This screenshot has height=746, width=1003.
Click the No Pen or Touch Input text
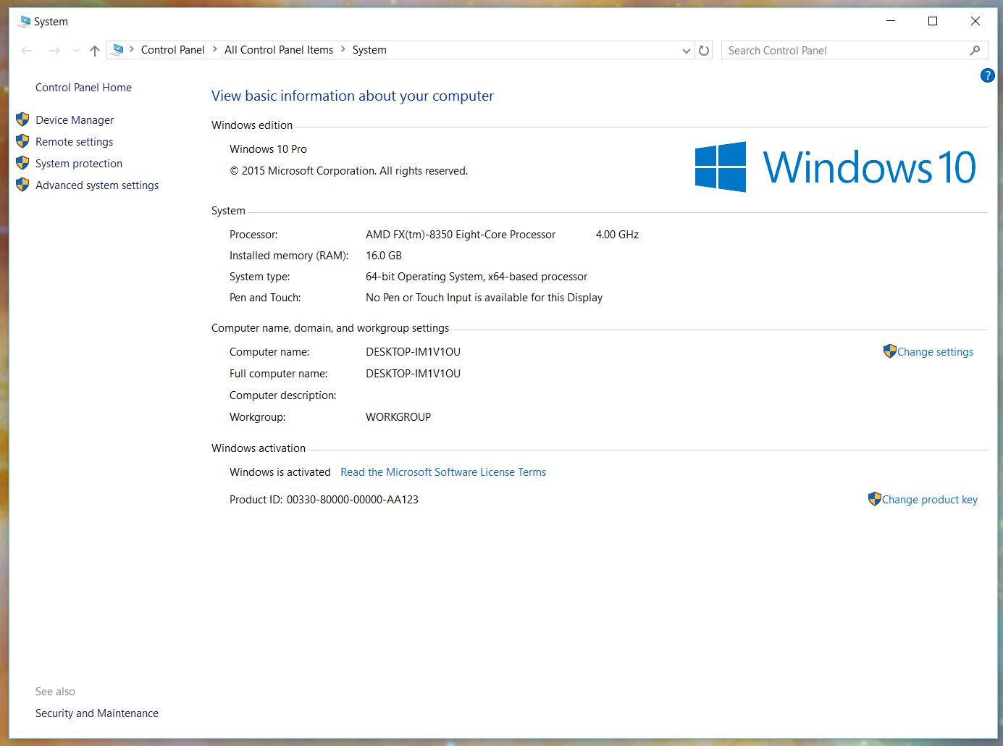coord(484,298)
